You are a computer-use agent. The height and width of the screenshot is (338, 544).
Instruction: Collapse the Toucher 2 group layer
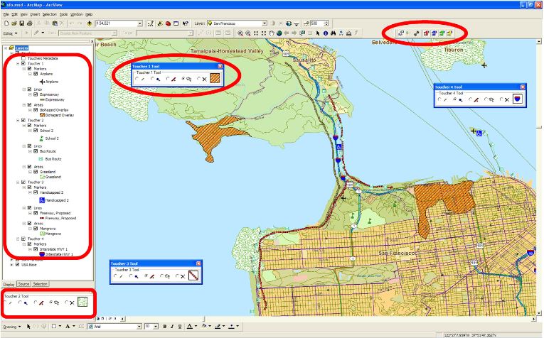coord(18,121)
